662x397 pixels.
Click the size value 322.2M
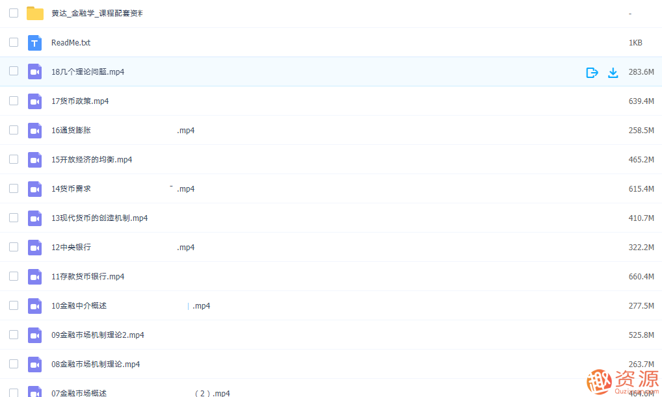coord(641,247)
